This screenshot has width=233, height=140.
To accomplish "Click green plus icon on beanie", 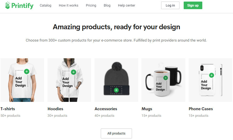I will (x=116, y=90).
